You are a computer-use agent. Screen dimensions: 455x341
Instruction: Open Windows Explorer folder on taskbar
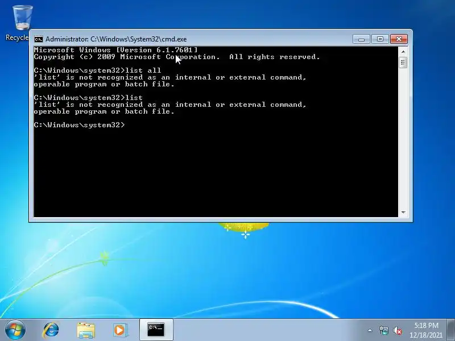pos(86,330)
